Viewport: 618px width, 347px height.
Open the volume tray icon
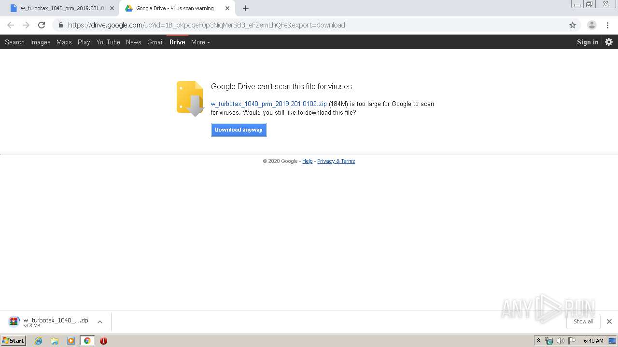(x=561, y=341)
